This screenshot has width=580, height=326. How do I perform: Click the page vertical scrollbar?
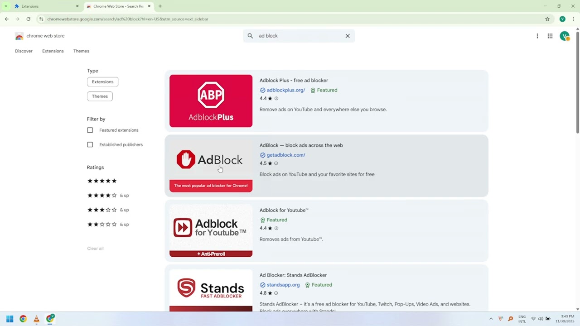(577, 81)
